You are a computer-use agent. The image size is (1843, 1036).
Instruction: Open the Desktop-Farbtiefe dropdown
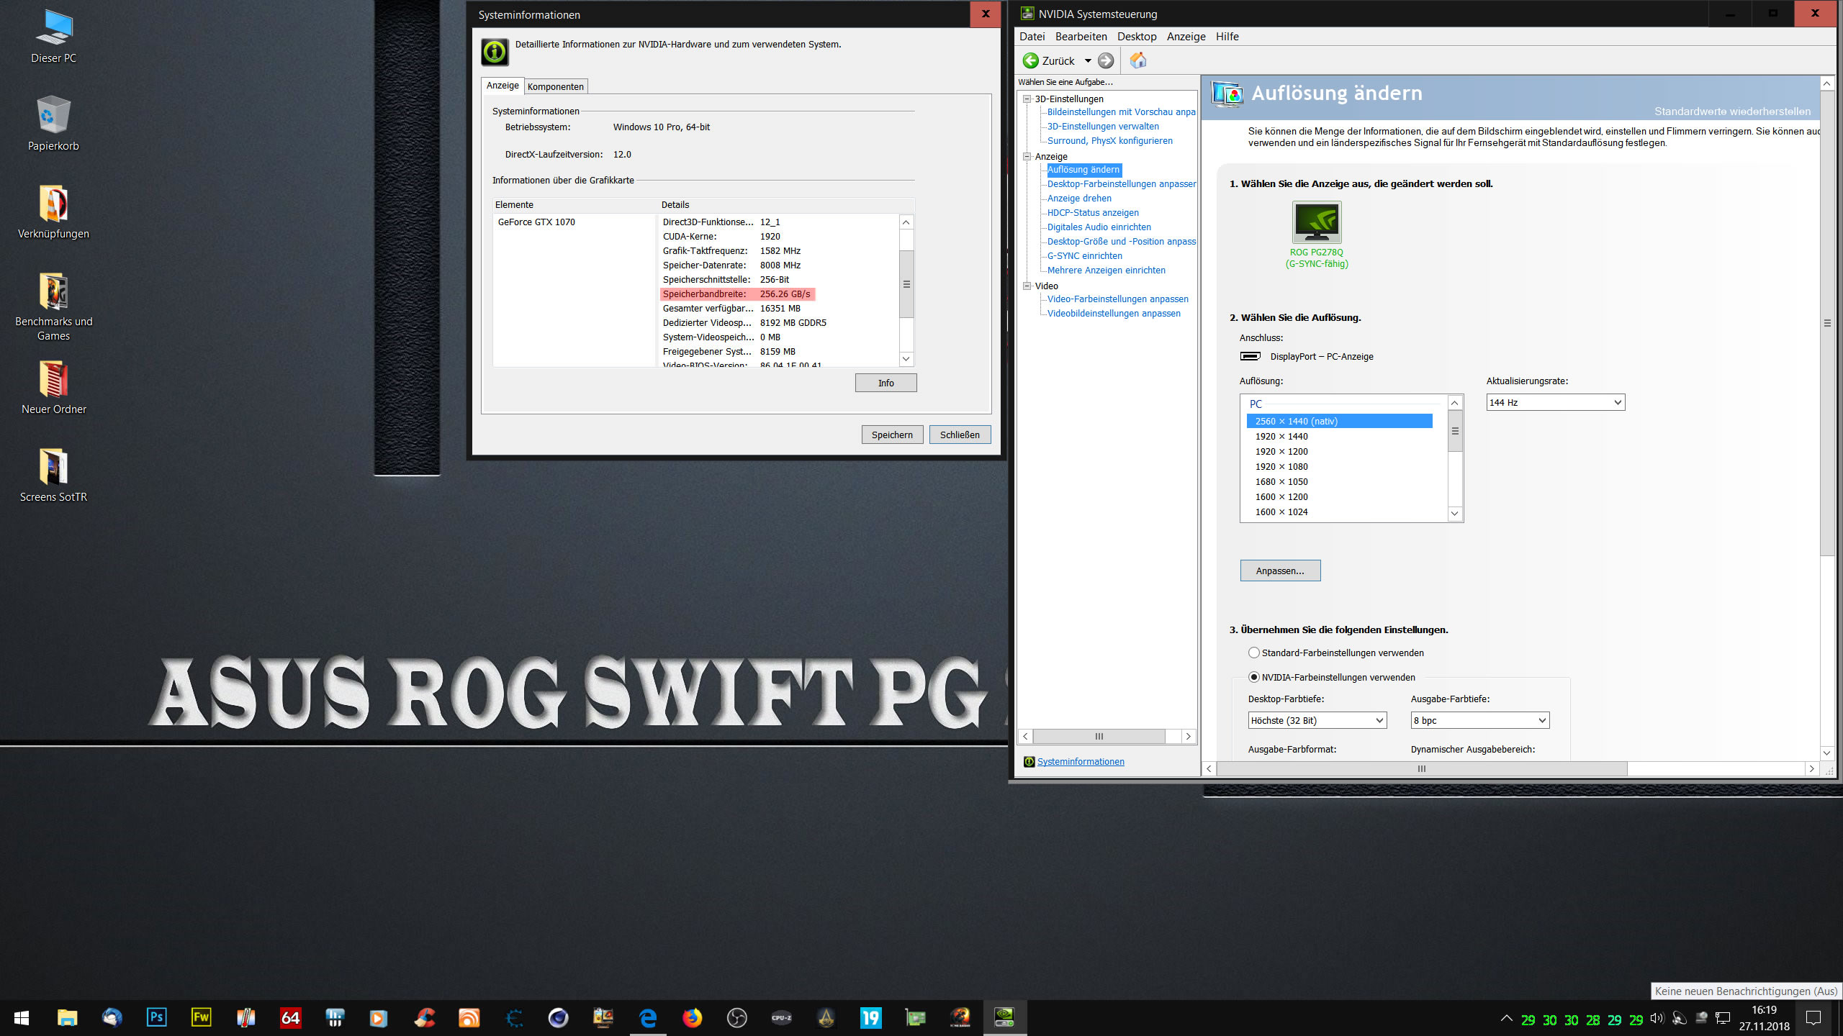pos(1317,720)
